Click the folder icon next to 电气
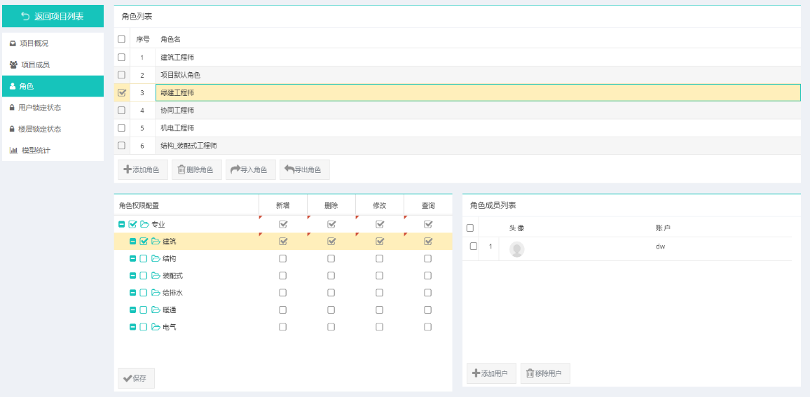The height and width of the screenshot is (397, 810). pos(156,327)
